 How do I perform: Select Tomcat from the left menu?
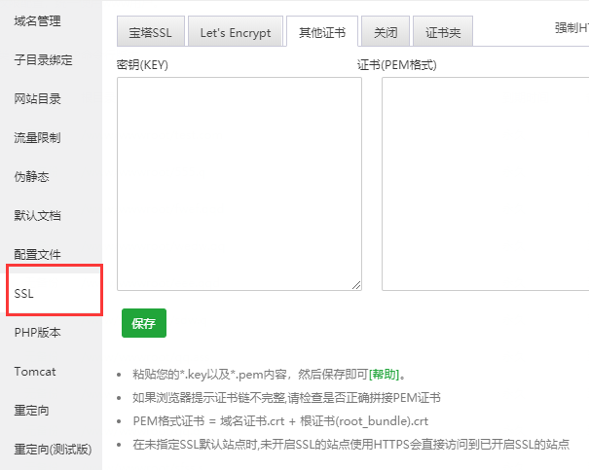35,371
